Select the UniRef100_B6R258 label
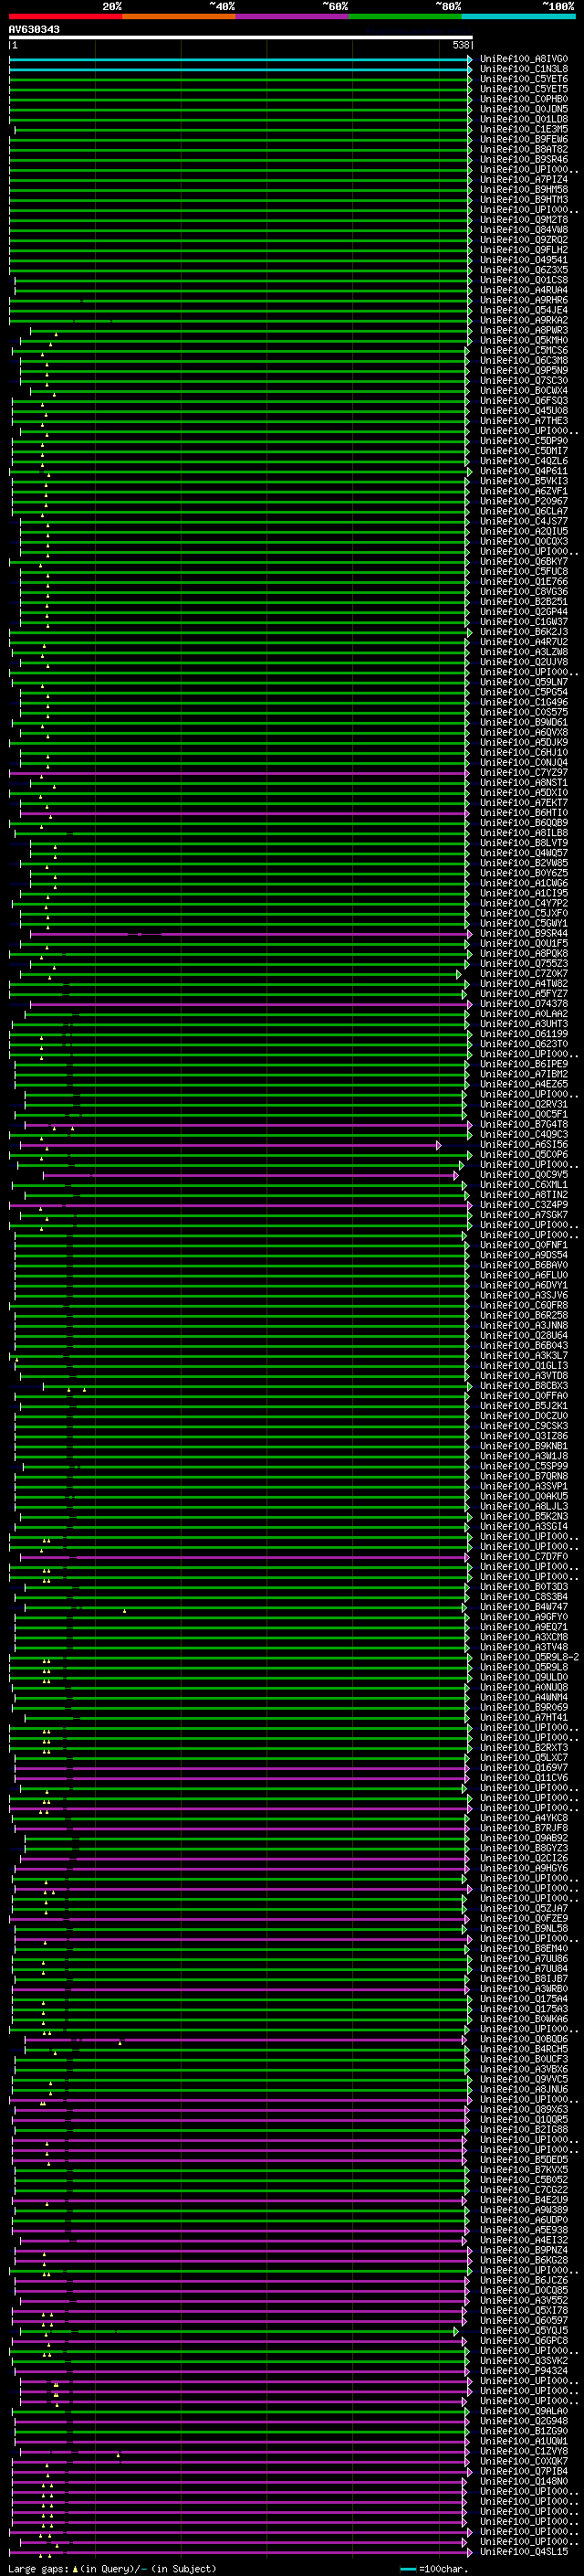584x2576 pixels. click(524, 1316)
